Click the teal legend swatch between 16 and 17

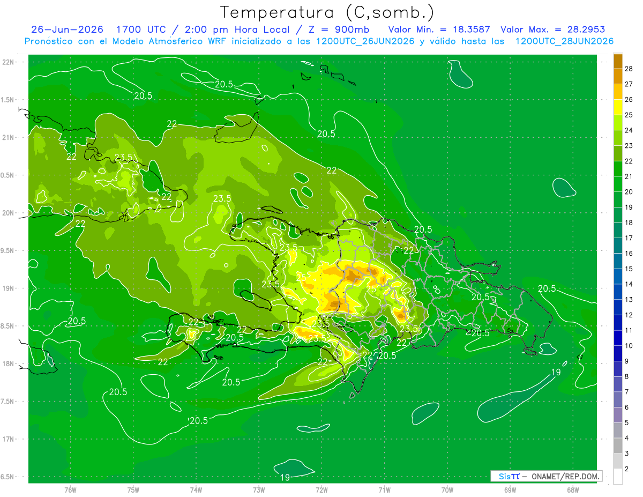[x=618, y=246]
